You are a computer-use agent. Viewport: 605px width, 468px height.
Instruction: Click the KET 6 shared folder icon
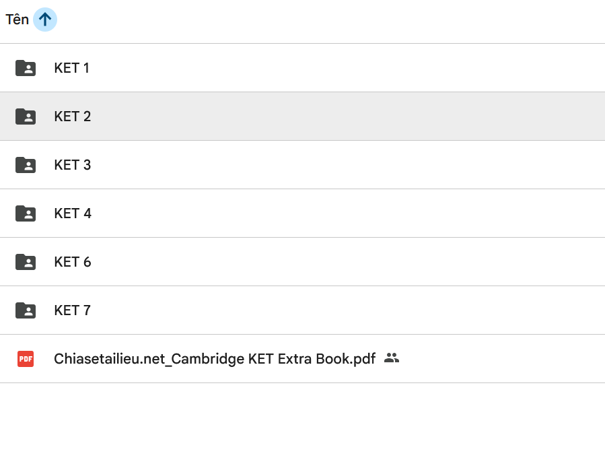26,262
